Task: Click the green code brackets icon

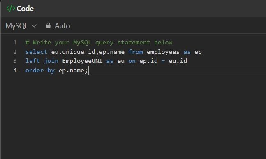Action: click(x=11, y=8)
